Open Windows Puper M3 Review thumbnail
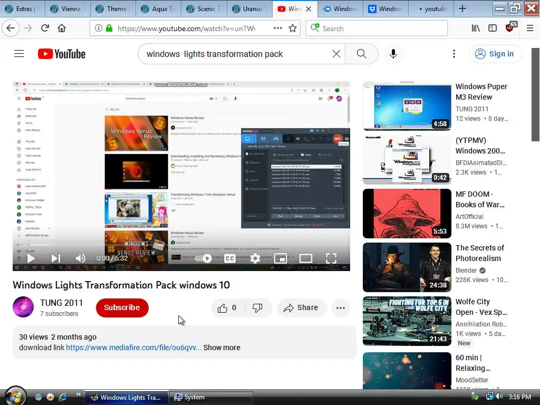The height and width of the screenshot is (405, 540). 407,106
